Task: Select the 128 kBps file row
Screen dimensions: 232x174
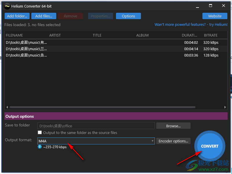Action: (116, 55)
